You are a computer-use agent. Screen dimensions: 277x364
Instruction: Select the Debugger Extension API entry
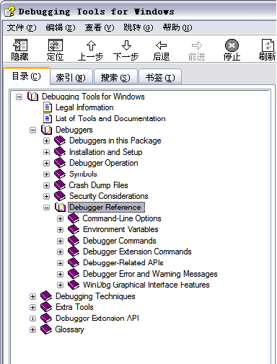97,318
